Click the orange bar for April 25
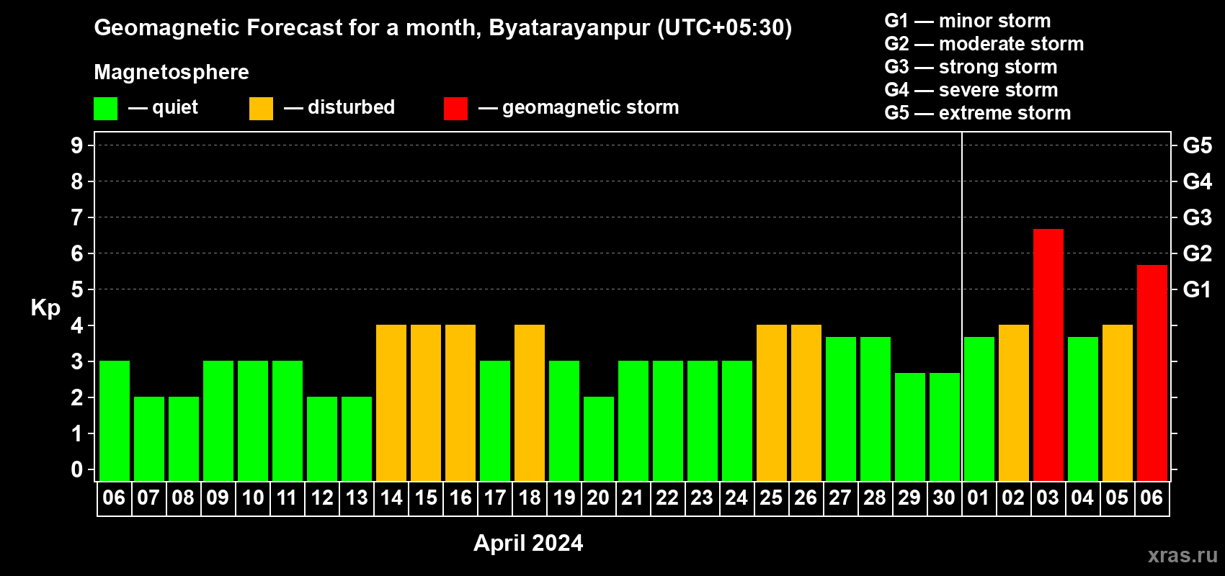 tap(772, 403)
